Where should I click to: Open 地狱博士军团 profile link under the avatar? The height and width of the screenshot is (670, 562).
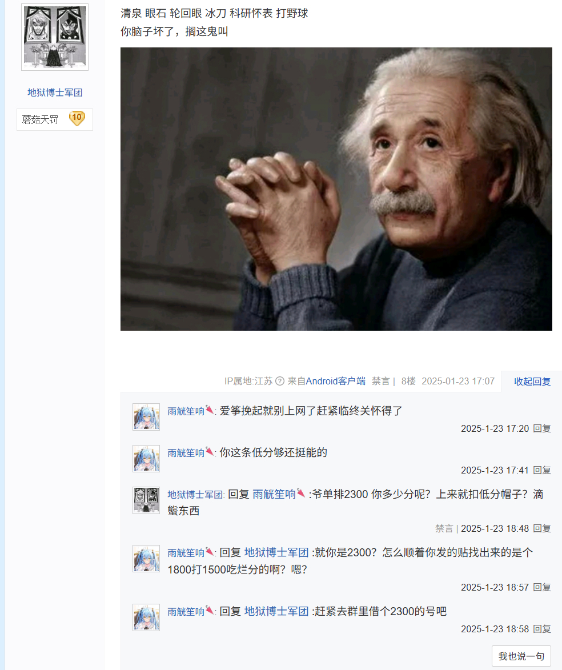click(x=55, y=93)
